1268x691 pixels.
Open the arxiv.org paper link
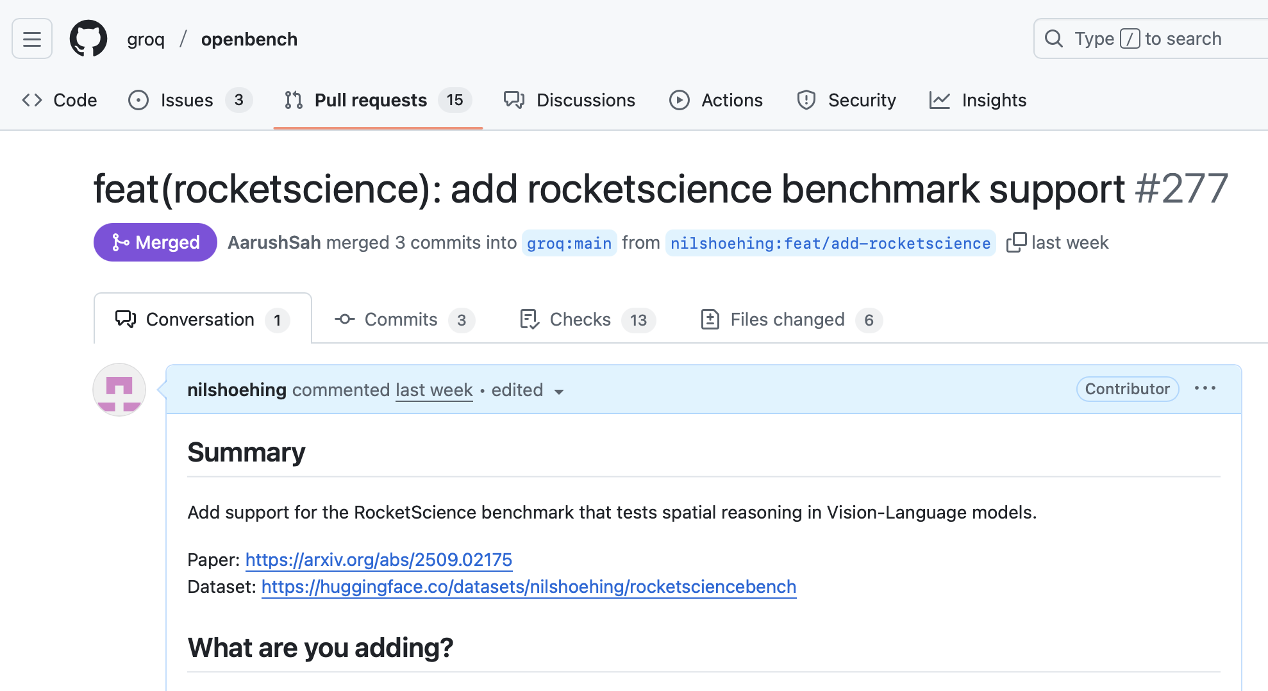379,560
